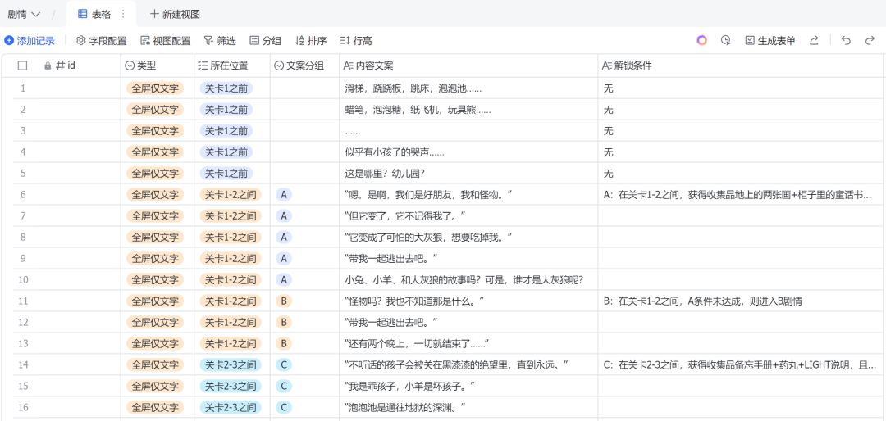Open 字段配置 field settings

pos(102,41)
